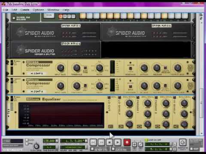Toggle the Pre count checkbox

coord(27,144)
